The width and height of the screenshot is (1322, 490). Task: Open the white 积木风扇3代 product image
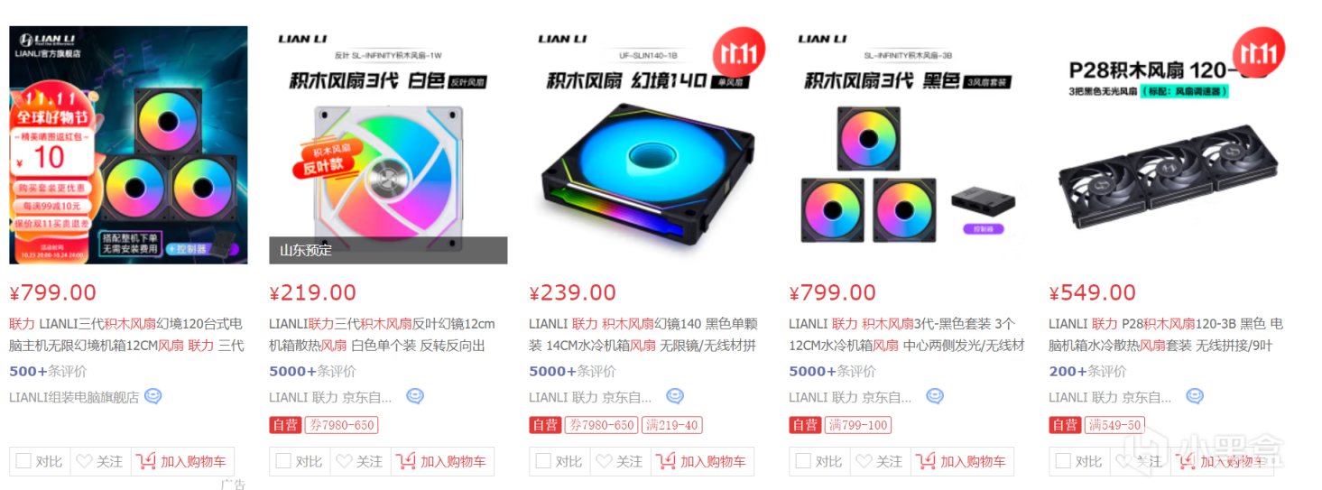point(388,144)
